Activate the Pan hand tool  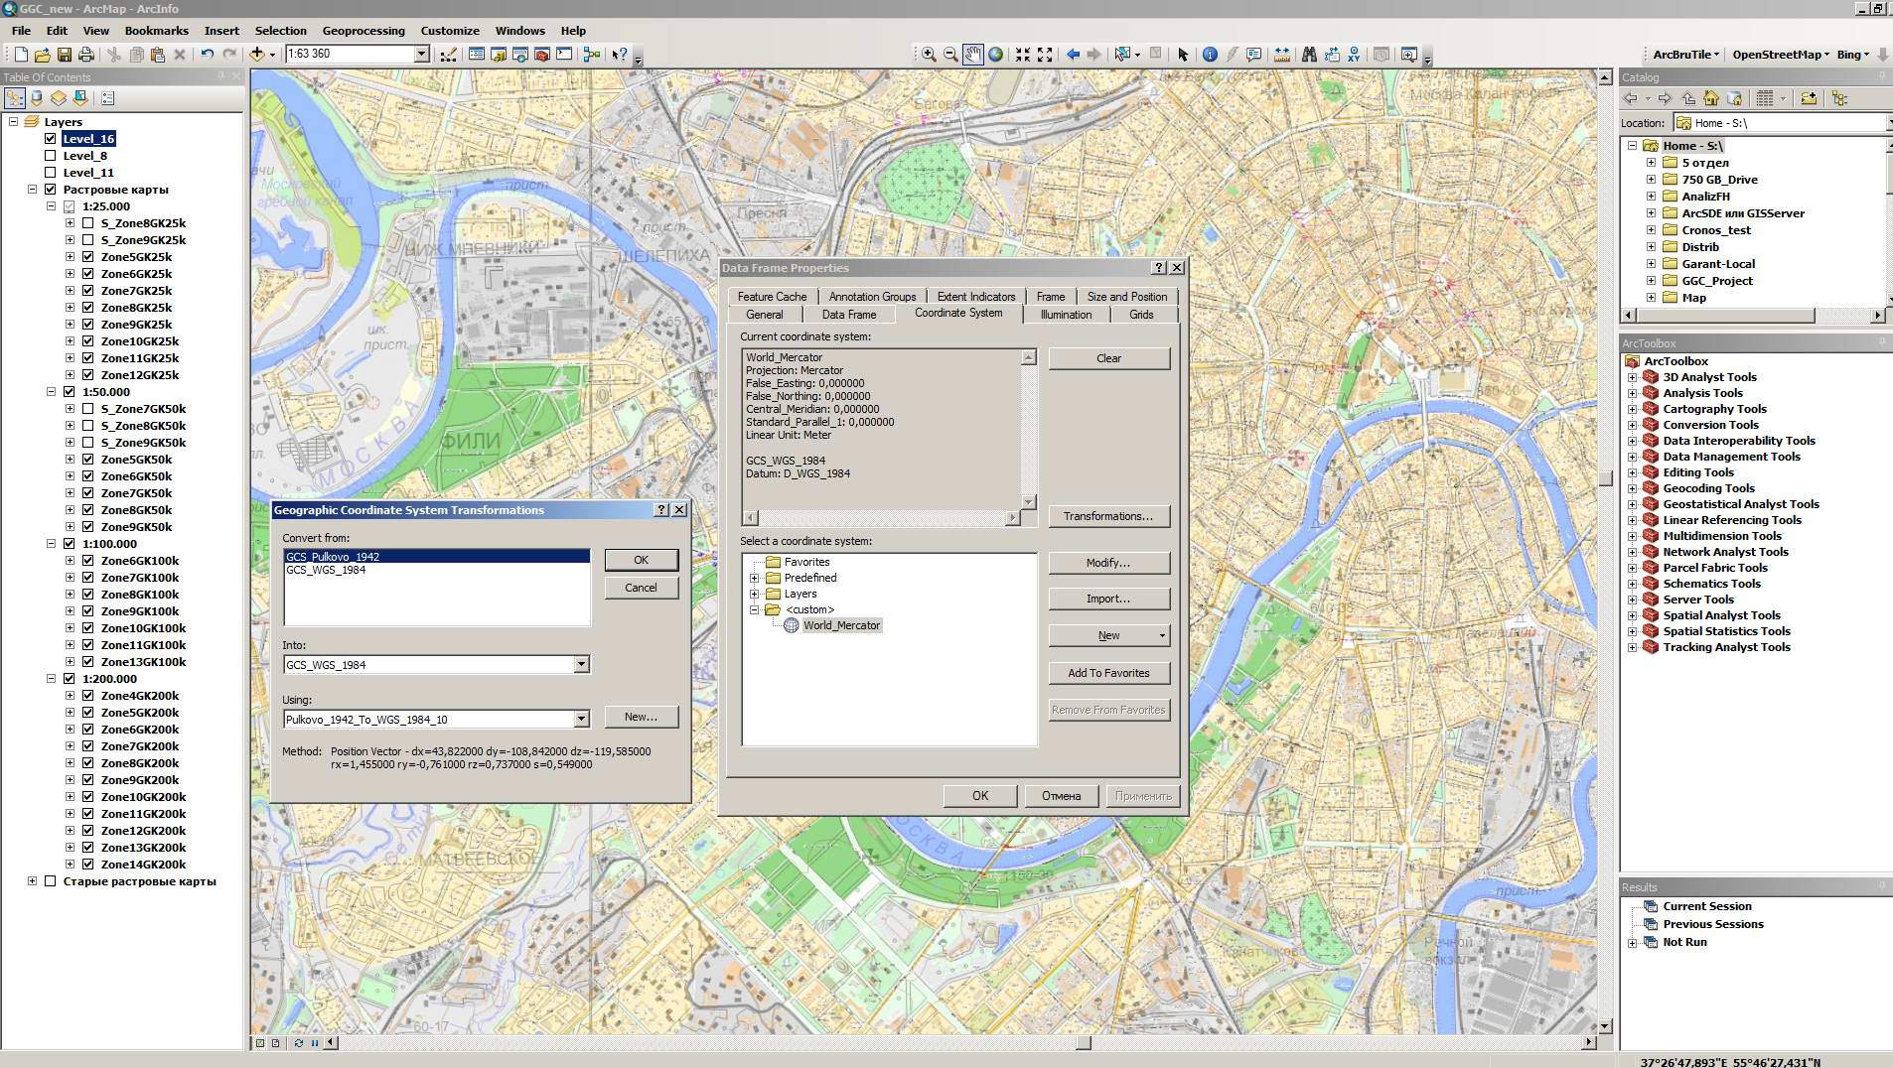(973, 55)
